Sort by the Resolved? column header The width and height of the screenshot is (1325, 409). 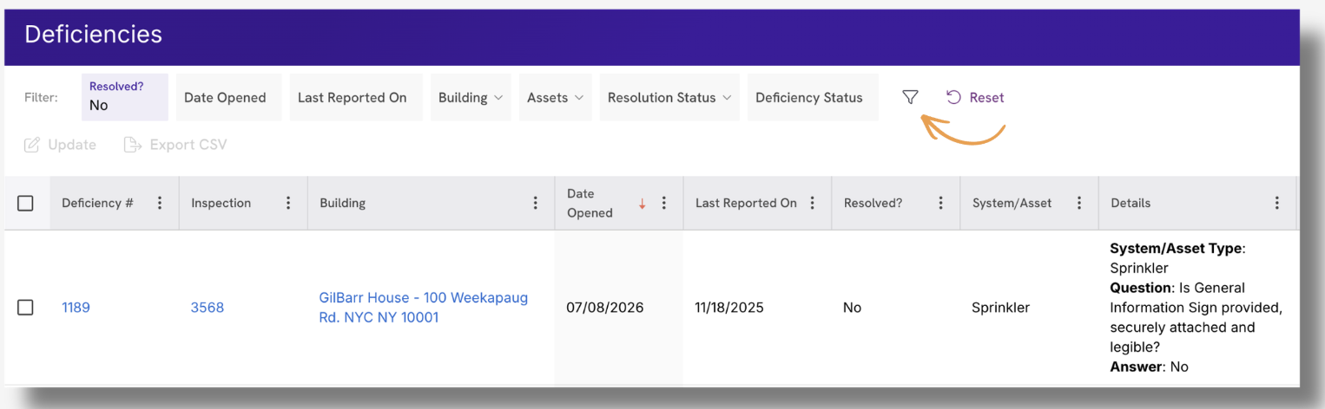tap(873, 203)
